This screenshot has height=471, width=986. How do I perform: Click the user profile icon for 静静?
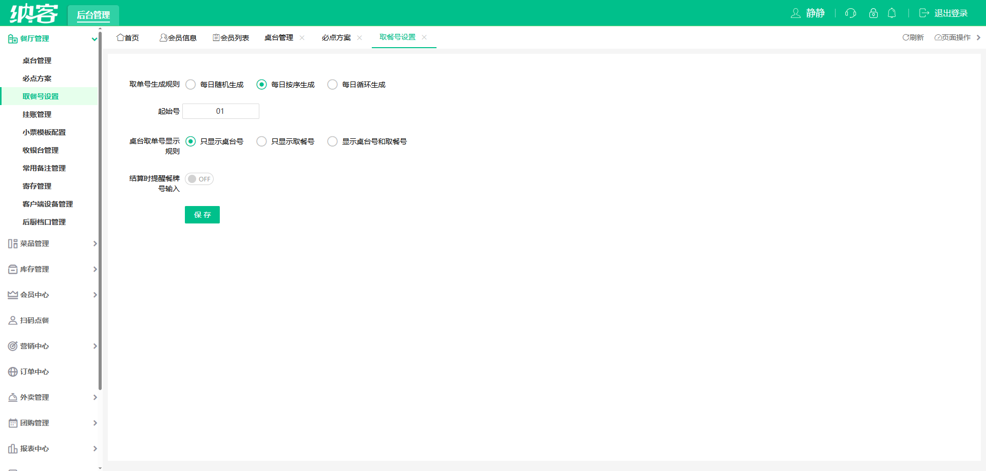click(795, 13)
